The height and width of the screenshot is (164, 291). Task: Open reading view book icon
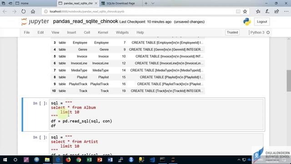238,11
